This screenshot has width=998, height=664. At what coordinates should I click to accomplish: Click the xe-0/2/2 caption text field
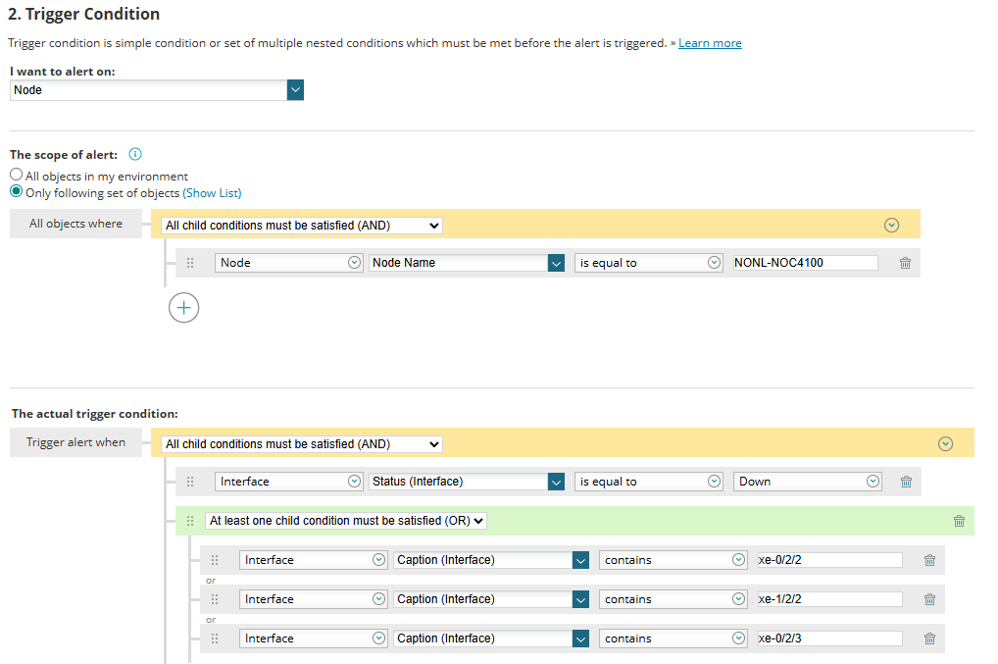coord(829,560)
